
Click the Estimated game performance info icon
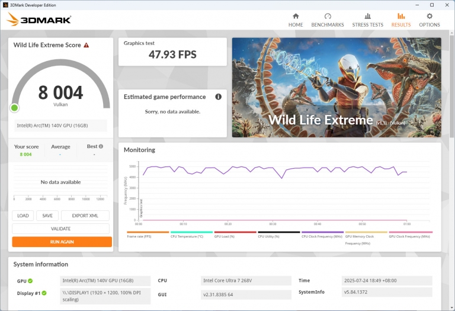pyautogui.click(x=218, y=97)
